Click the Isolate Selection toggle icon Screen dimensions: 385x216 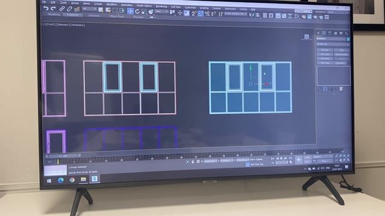(187, 161)
